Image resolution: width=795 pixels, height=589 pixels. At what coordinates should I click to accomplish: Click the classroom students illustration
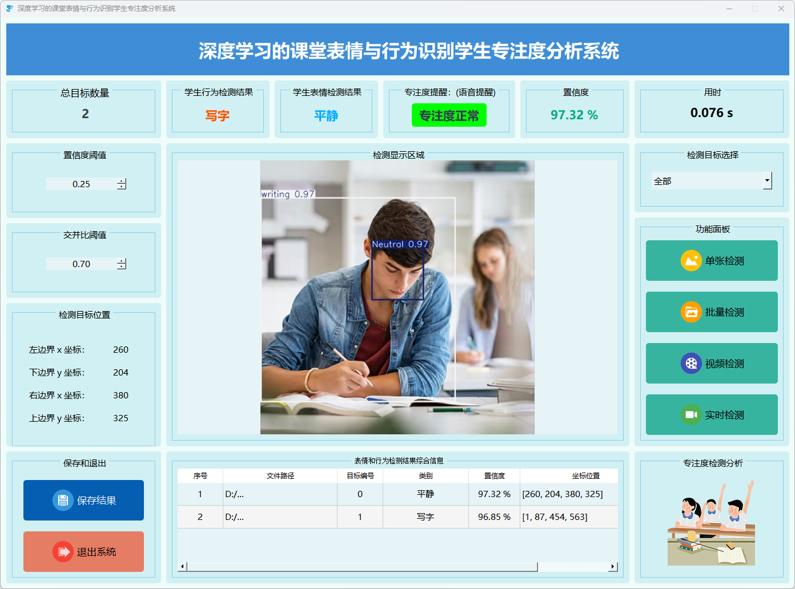click(711, 523)
